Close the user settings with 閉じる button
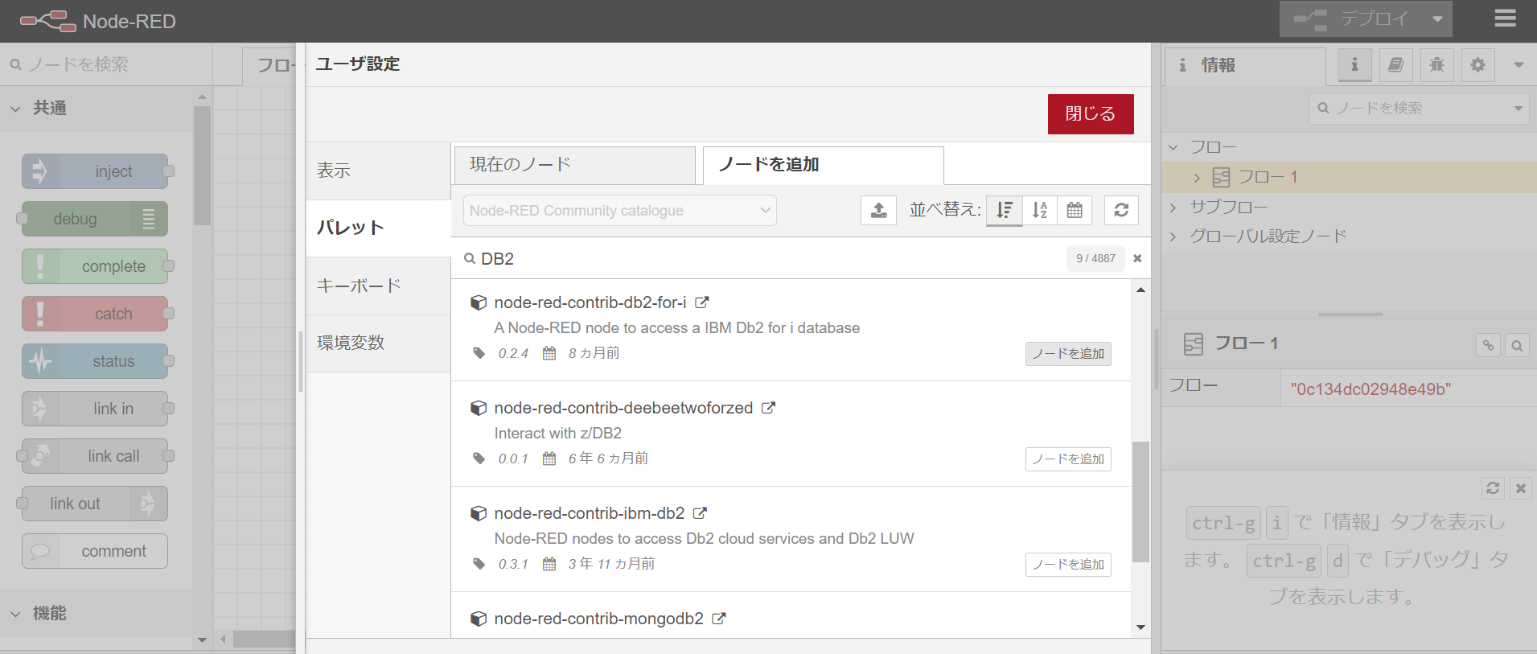Viewport: 1537px width, 654px height. (x=1090, y=113)
